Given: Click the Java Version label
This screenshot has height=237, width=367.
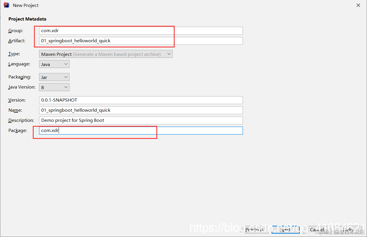Looking at the screenshot, I should coord(22,87).
